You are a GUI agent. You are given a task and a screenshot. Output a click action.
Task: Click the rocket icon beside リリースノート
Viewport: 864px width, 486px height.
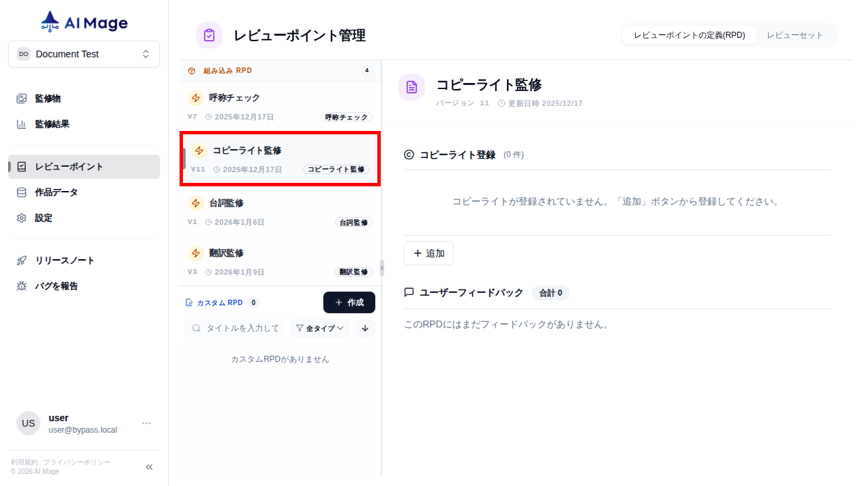21,260
